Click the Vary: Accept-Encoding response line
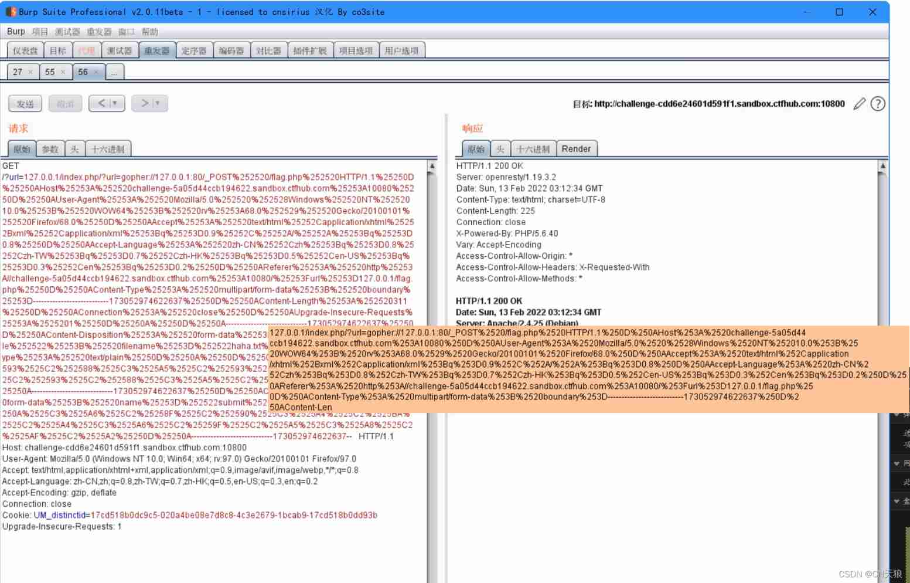 (499, 245)
